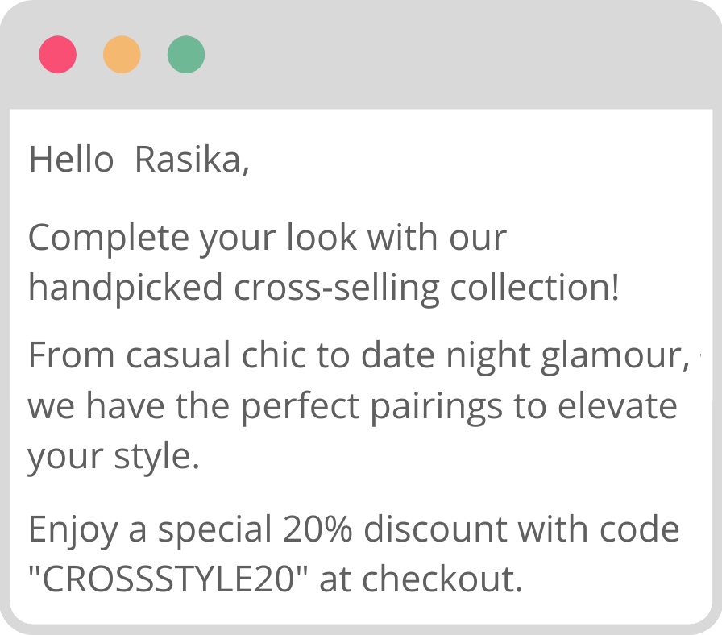This screenshot has height=635, width=722.
Task: Click the word 'Complete' in message
Action: tap(109, 239)
